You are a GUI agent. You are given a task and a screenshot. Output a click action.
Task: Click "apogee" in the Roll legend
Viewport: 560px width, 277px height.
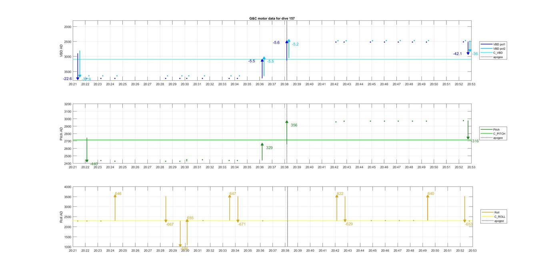click(499, 221)
